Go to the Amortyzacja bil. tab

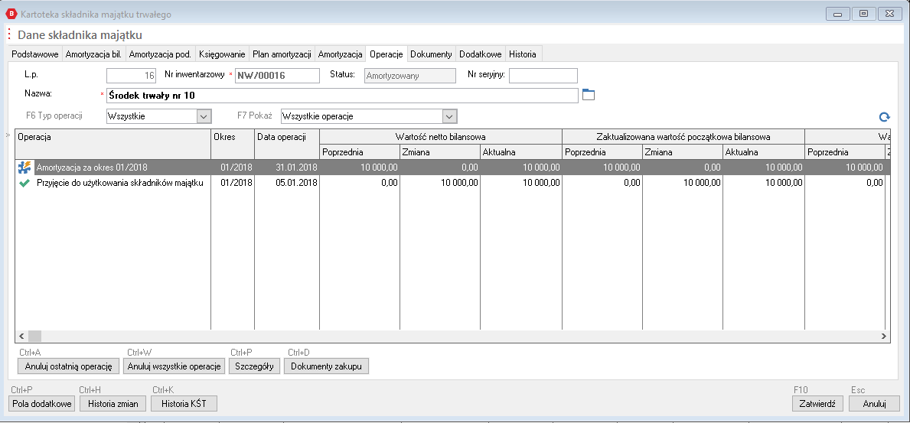pyautogui.click(x=93, y=54)
